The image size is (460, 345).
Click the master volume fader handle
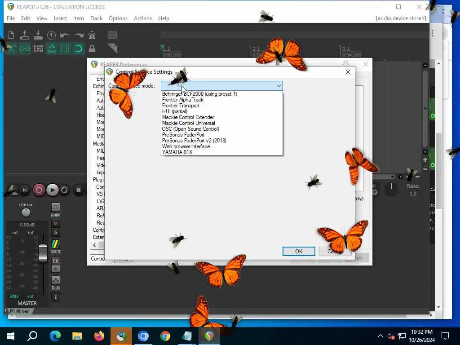pyautogui.click(x=43, y=253)
